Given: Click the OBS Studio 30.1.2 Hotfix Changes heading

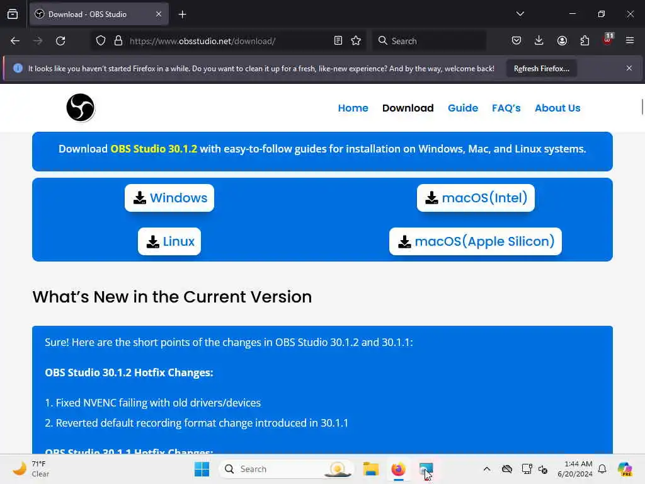Looking at the screenshot, I should pyautogui.click(x=128, y=373).
